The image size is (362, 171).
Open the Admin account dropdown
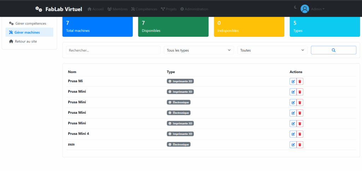[x=318, y=9]
